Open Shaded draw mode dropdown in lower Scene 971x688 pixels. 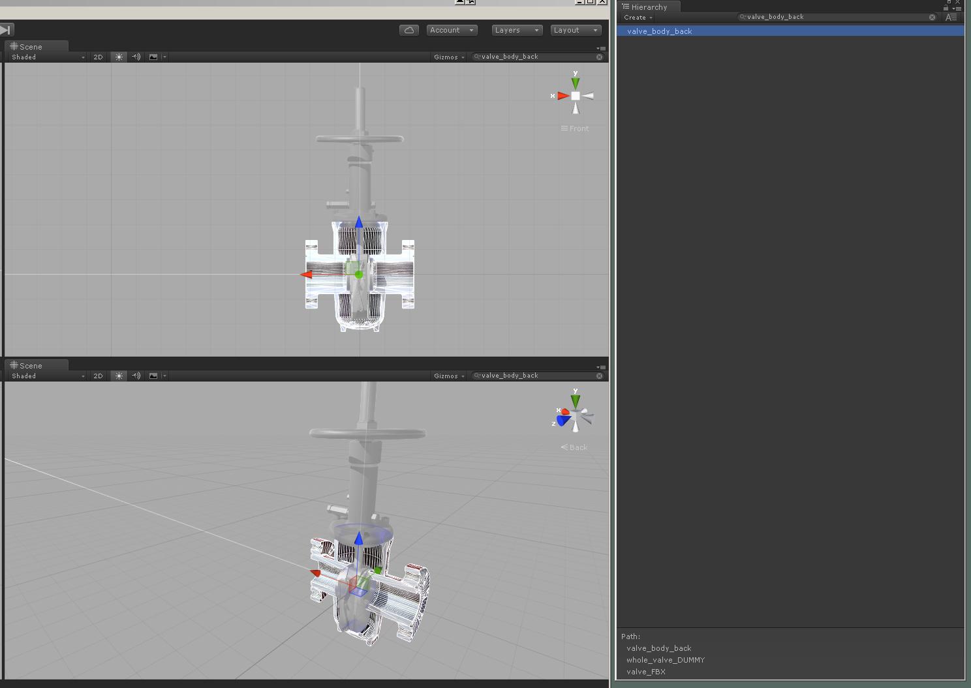48,376
